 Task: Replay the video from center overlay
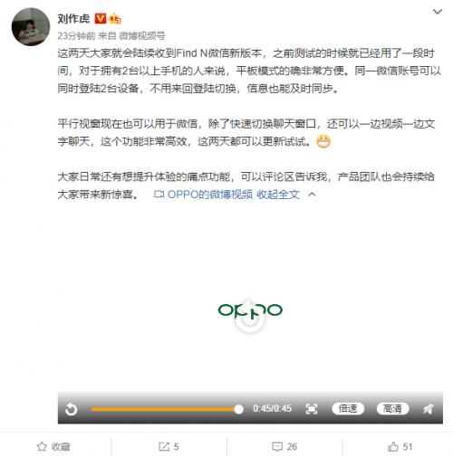pyautogui.click(x=250, y=319)
